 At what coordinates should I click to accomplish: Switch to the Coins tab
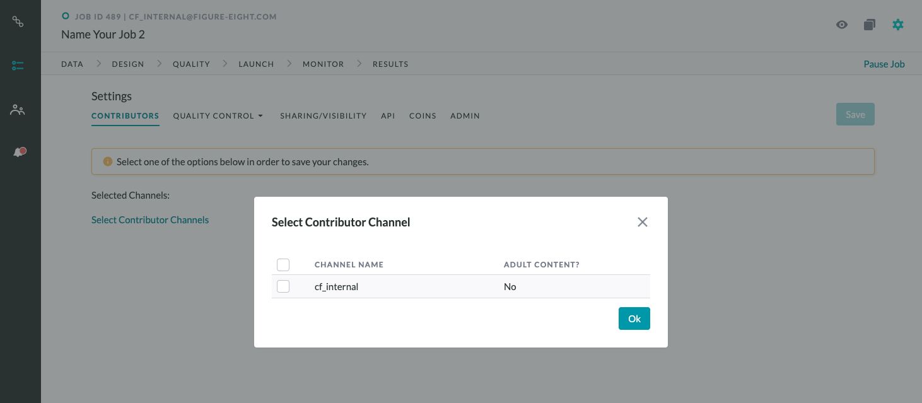tap(423, 116)
